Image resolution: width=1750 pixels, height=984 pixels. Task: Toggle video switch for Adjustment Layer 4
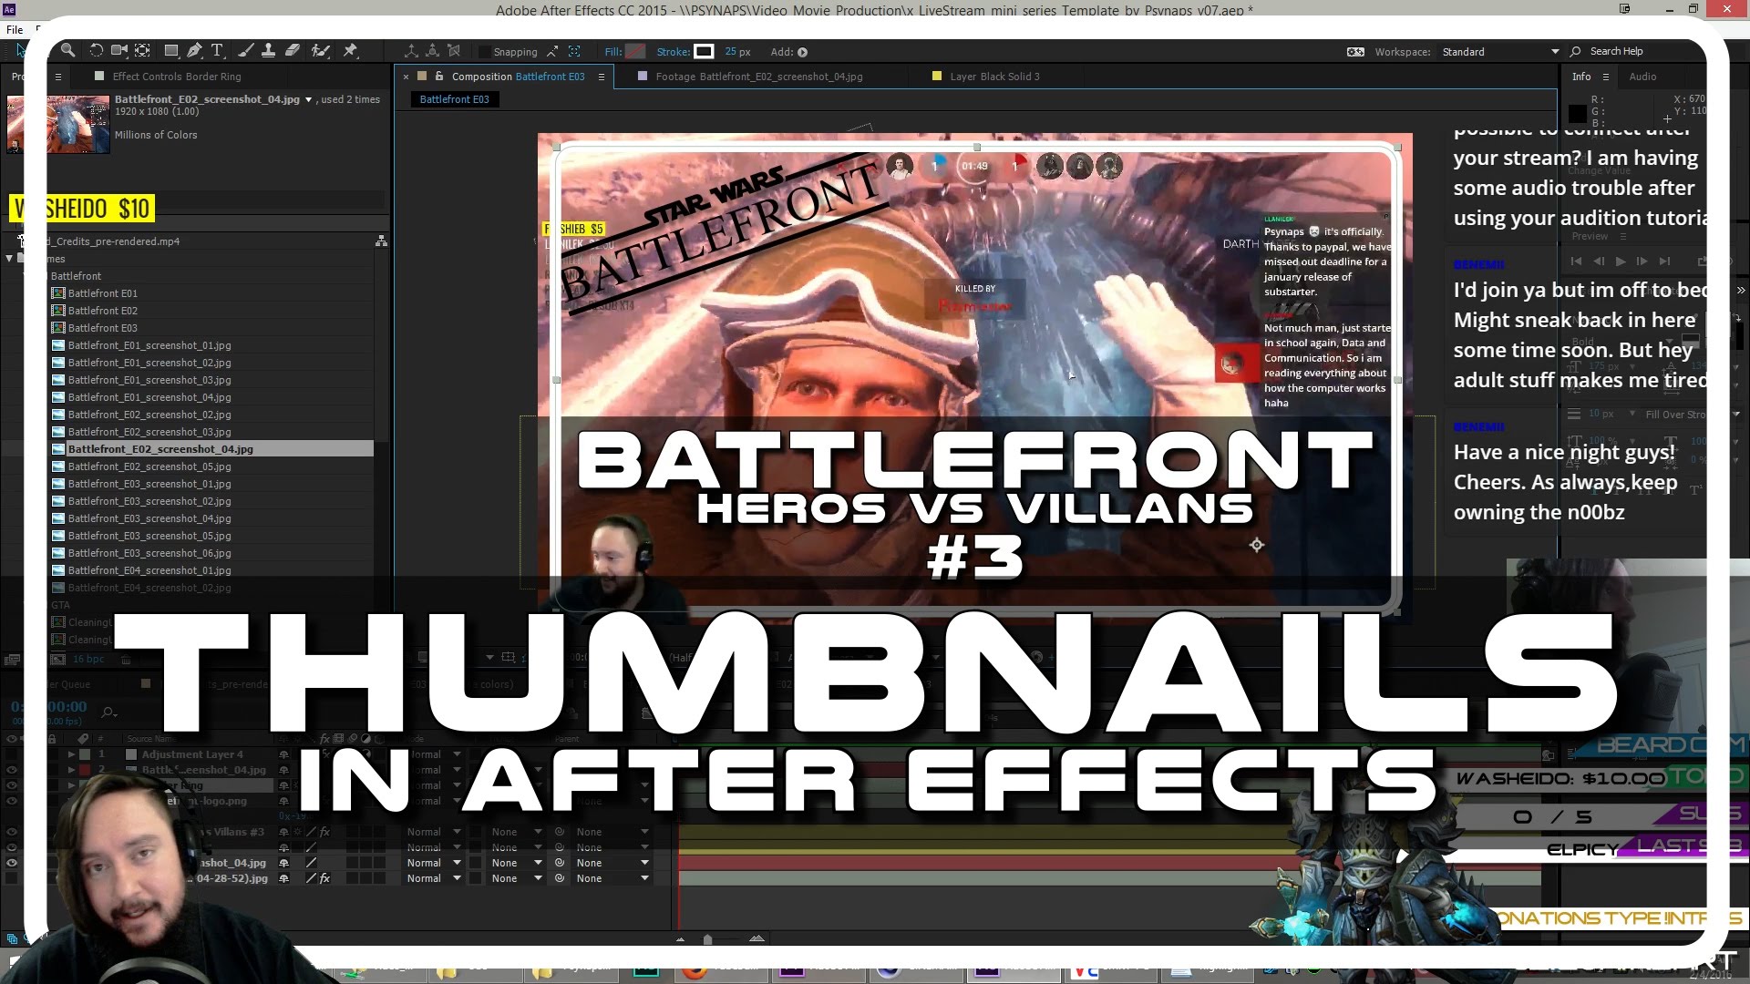pyautogui.click(x=12, y=754)
